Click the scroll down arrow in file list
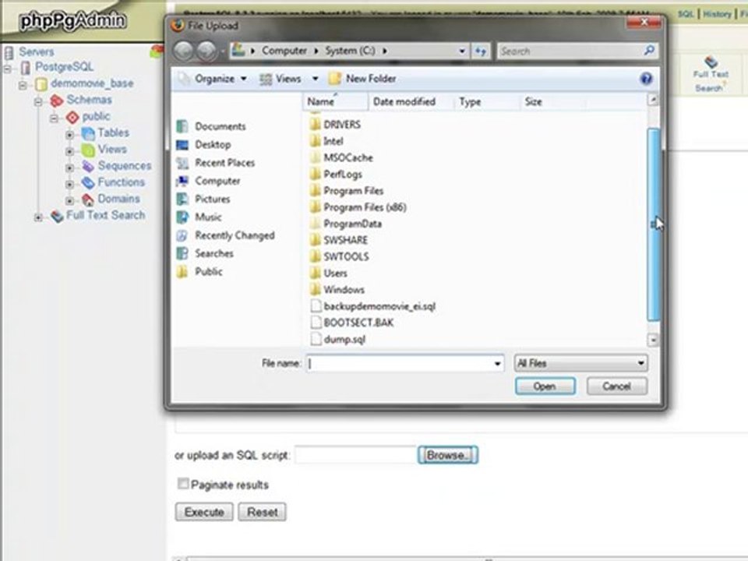 pyautogui.click(x=653, y=340)
